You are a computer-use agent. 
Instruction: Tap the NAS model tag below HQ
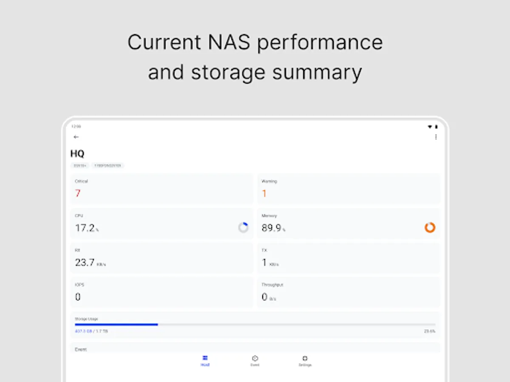79,166
